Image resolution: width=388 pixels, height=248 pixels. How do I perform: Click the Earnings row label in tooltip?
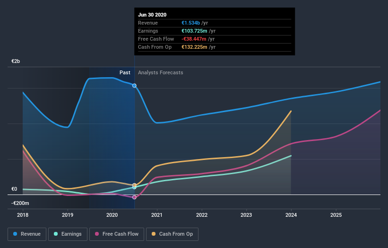(x=148, y=31)
